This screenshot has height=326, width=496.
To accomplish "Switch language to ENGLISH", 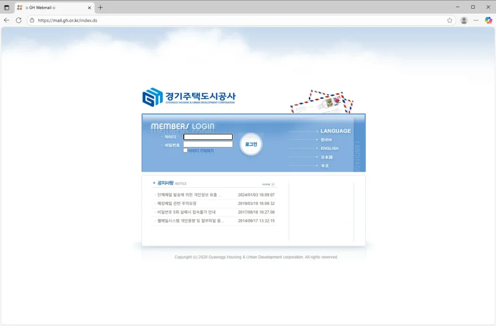I will tap(329, 148).
